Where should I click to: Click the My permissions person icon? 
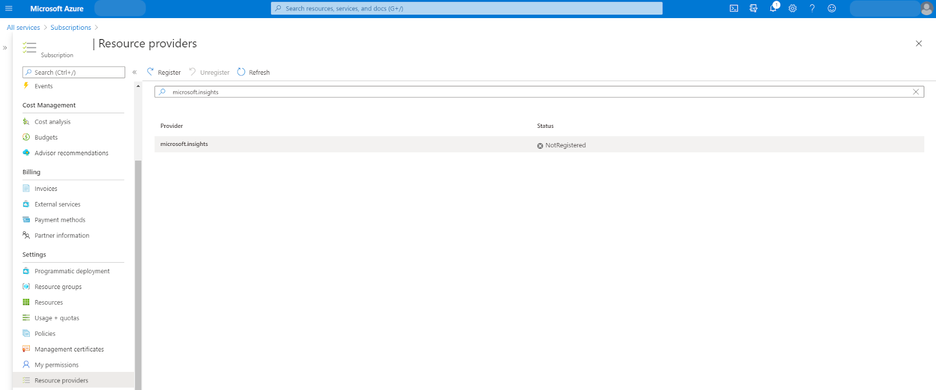tap(26, 364)
